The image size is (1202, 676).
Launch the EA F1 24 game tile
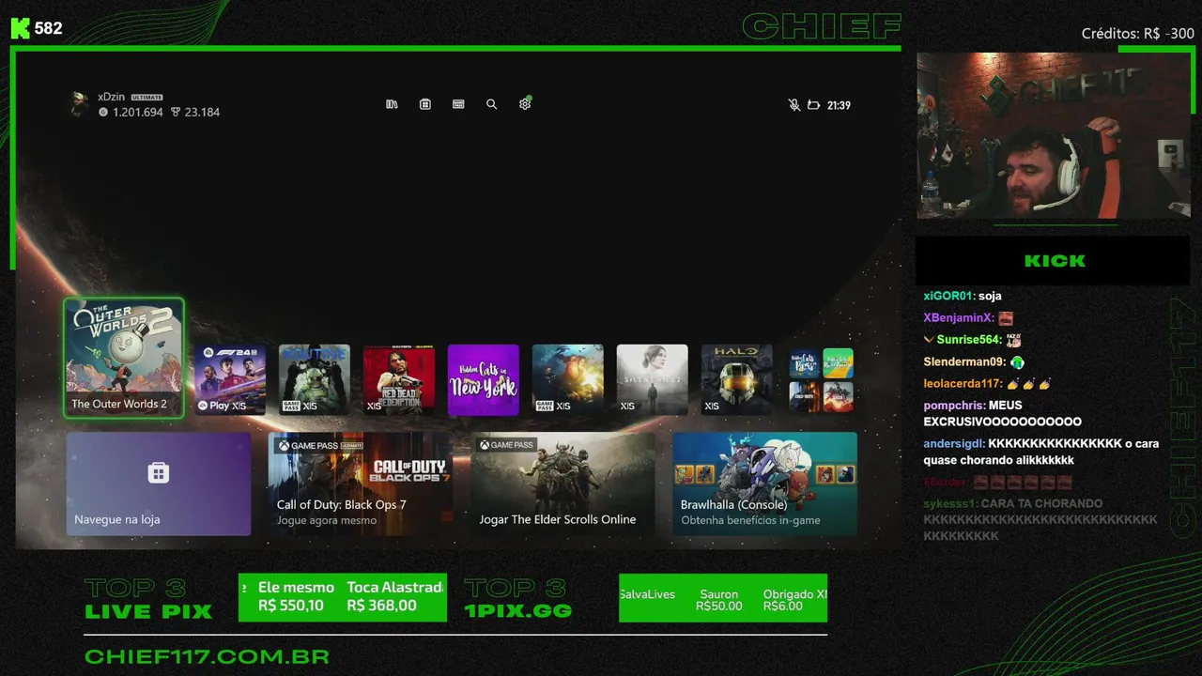click(230, 379)
